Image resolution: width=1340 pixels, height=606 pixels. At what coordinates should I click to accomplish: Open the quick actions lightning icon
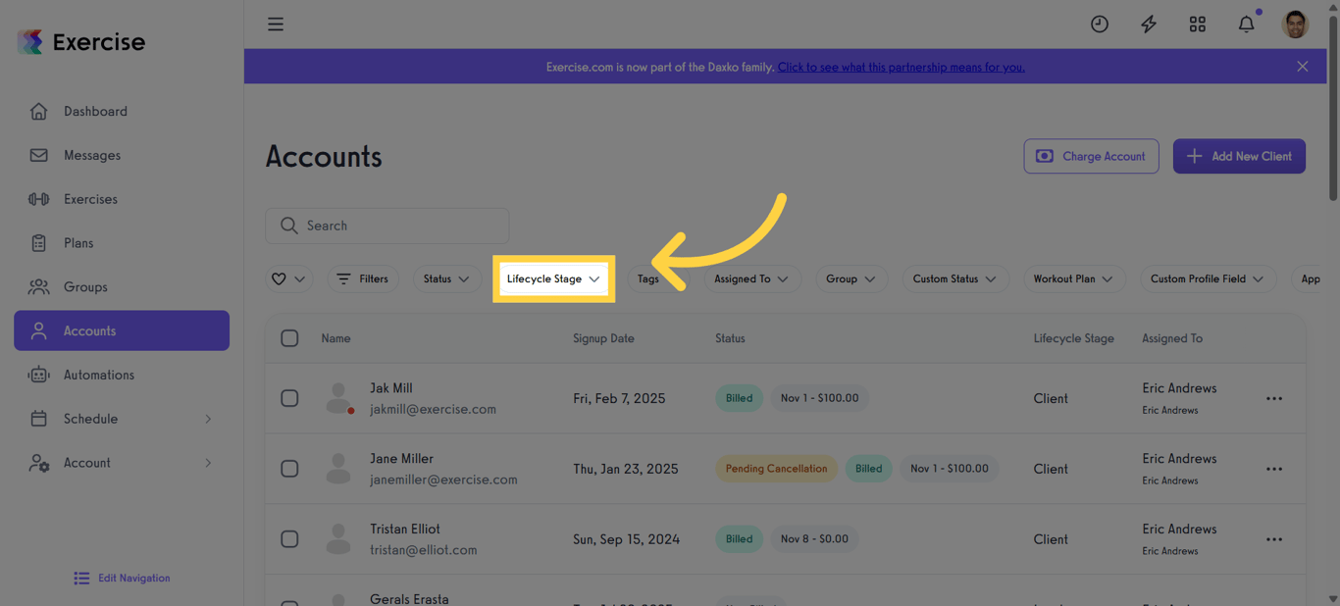(x=1148, y=24)
